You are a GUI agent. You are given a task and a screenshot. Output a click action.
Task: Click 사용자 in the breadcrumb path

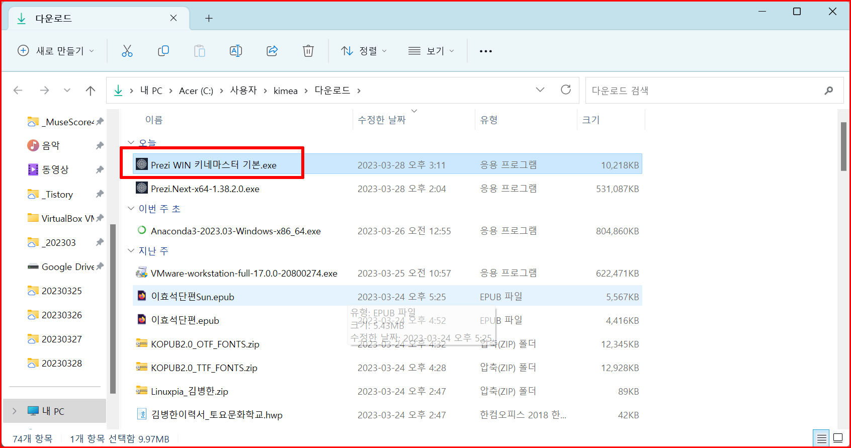tap(243, 91)
